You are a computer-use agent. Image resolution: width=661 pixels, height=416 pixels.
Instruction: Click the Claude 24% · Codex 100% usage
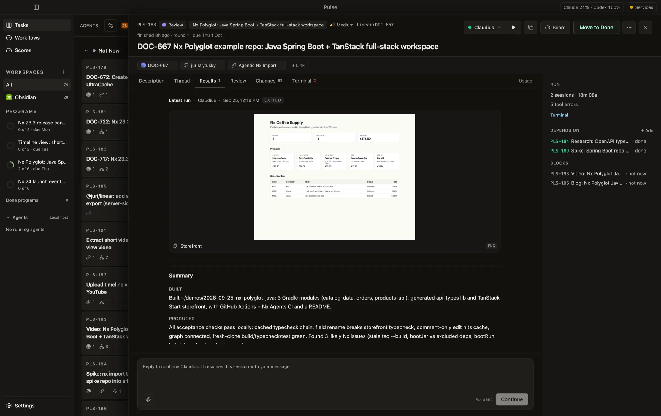[x=592, y=7]
